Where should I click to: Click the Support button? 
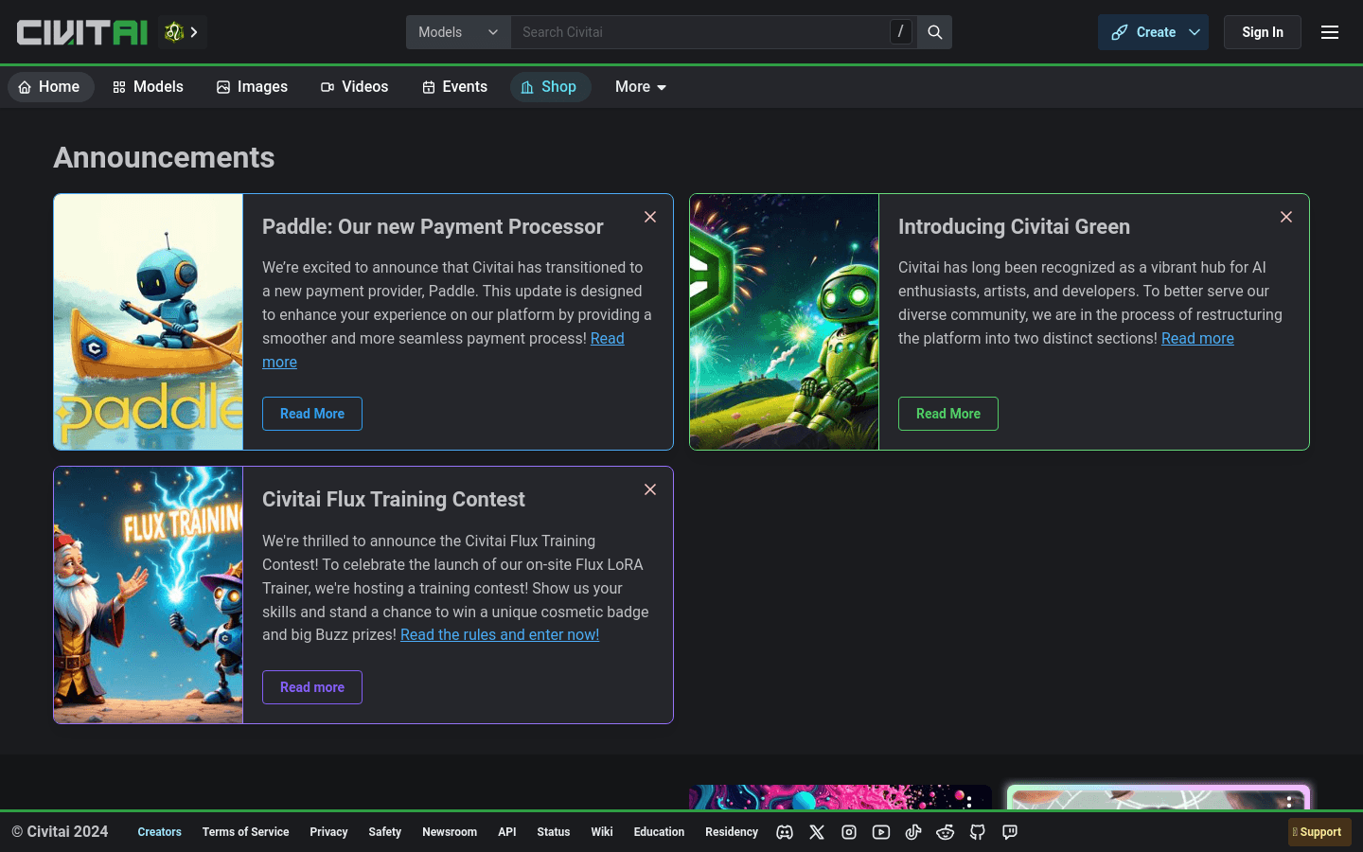pos(1319,832)
